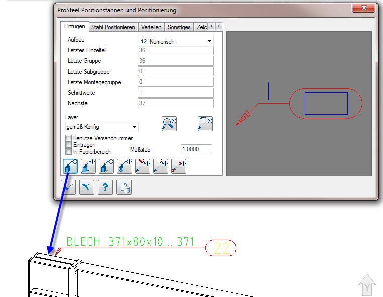The height and width of the screenshot is (297, 383).
Task: Click flag icon with red-struck A label
Action: pos(143,166)
